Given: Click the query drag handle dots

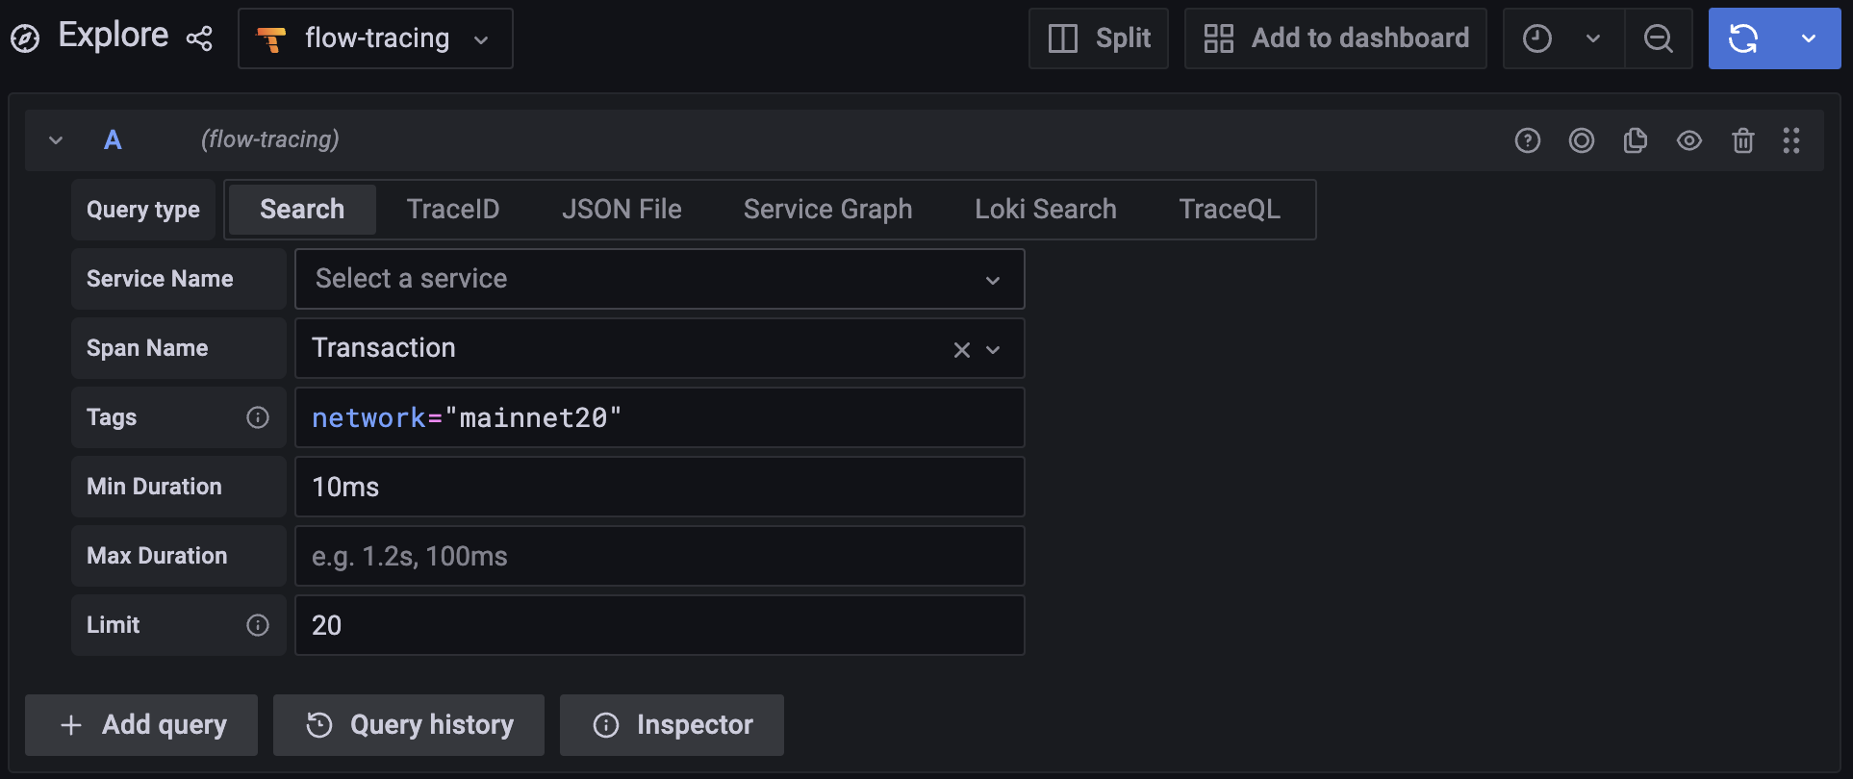Looking at the screenshot, I should coord(1791,140).
